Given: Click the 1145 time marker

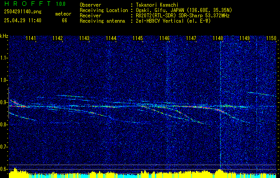Looking at the screenshot, I should pyautogui.click(x=138, y=38).
